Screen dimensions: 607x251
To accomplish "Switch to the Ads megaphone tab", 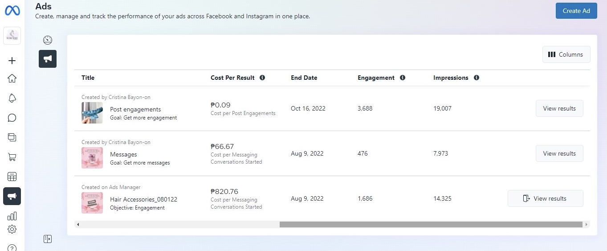I will tap(48, 59).
